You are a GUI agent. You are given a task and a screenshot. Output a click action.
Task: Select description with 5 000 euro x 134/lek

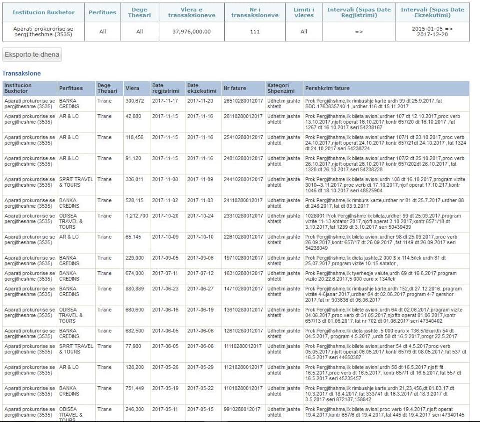[x=381, y=276]
